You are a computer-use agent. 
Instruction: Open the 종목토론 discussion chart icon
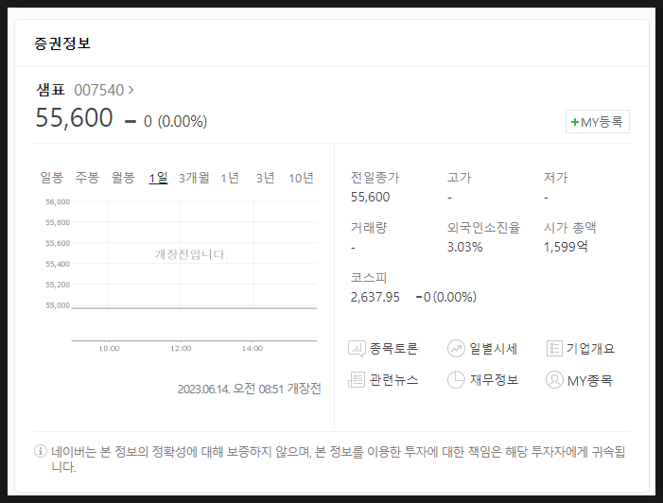[x=358, y=349]
